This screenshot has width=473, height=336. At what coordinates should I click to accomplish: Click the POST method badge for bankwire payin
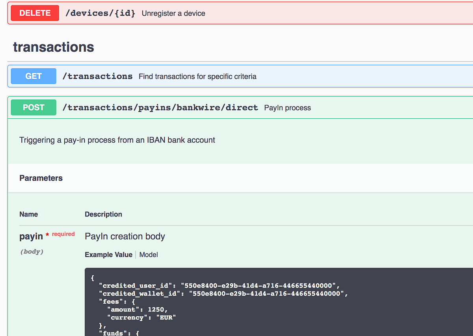pyautogui.click(x=33, y=107)
